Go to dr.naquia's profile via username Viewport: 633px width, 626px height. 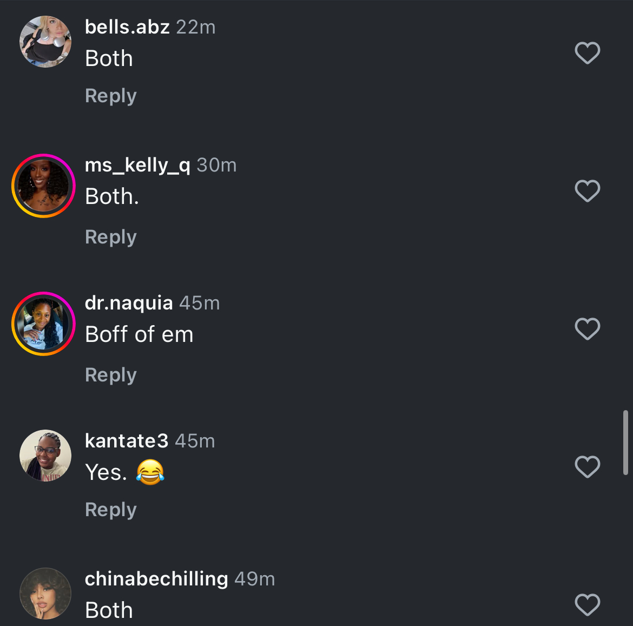tap(129, 303)
